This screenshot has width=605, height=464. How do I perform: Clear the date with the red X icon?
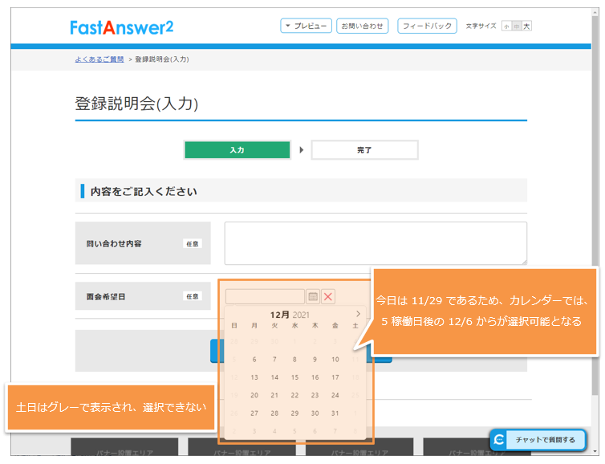pos(328,296)
